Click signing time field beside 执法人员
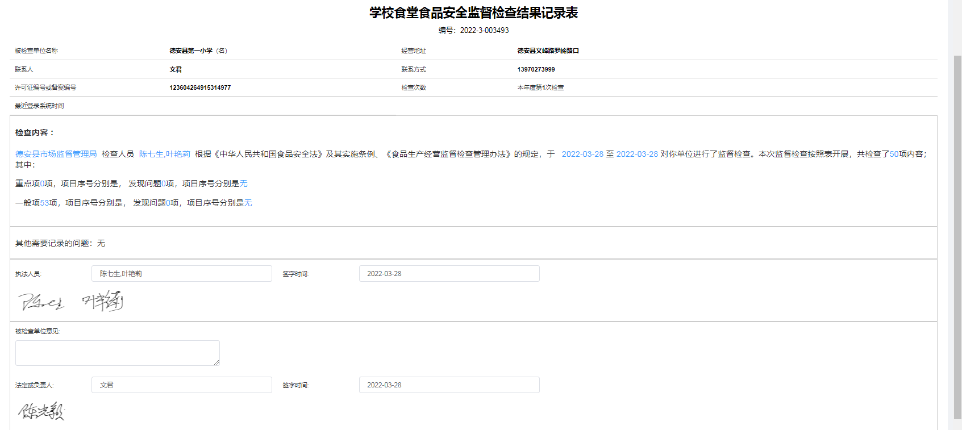Viewport: 962px width, 430px height. click(449, 274)
